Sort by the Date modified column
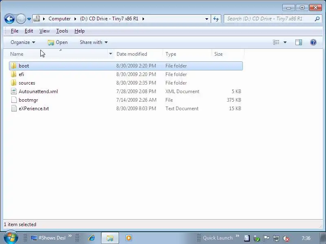Screen dimensions: 326x244 pyautogui.click(x=132, y=54)
